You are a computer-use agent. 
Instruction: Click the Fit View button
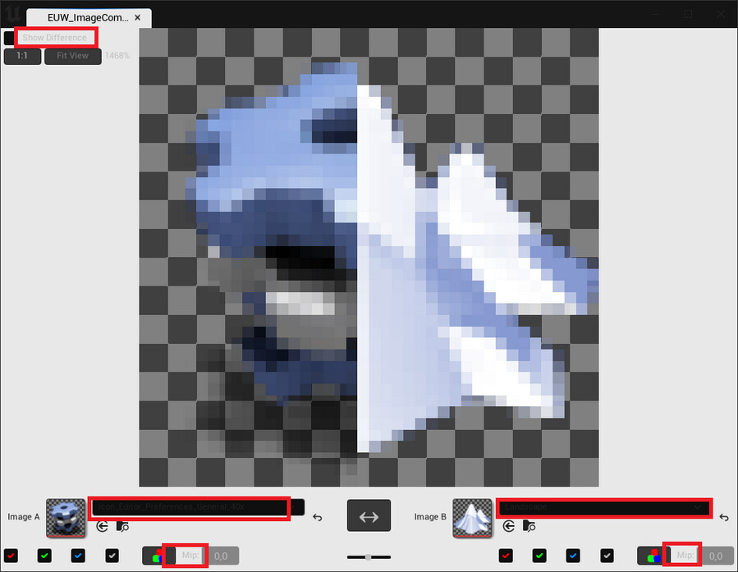point(72,56)
